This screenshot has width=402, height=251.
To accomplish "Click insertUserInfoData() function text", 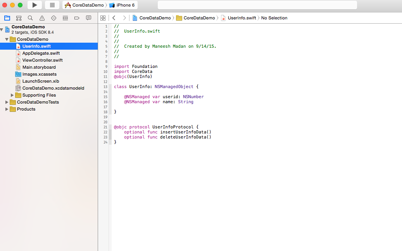I will [x=186, y=132].
